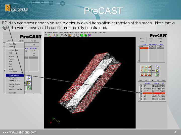The width and height of the screenshot is (181, 135).
Task: Choose Turbulence in the Add dropdown list
Action: (13, 72)
